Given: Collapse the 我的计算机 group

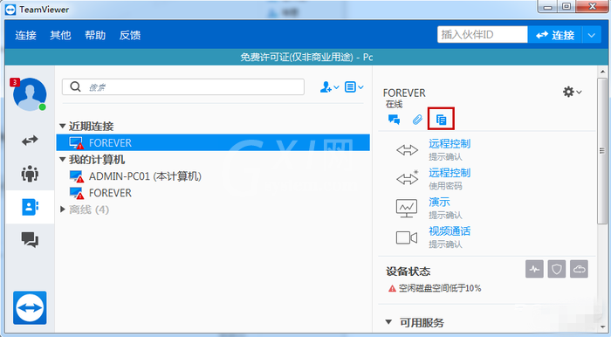Looking at the screenshot, I should (x=62, y=160).
